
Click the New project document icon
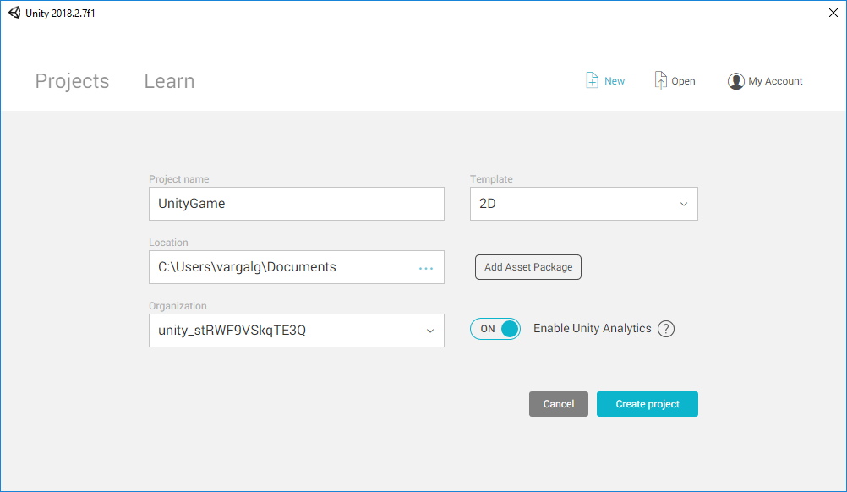pyautogui.click(x=592, y=80)
